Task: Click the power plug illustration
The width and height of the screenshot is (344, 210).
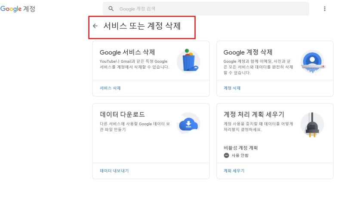Action: (x=312, y=125)
